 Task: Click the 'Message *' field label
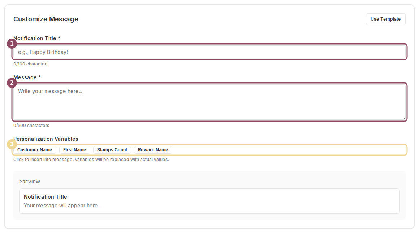point(27,77)
